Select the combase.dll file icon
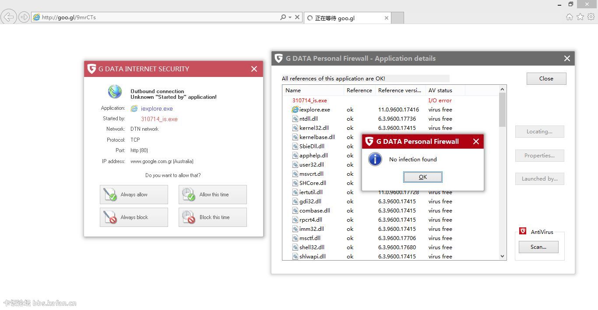Image resolution: width=598 pixels, height=310 pixels. tap(295, 211)
